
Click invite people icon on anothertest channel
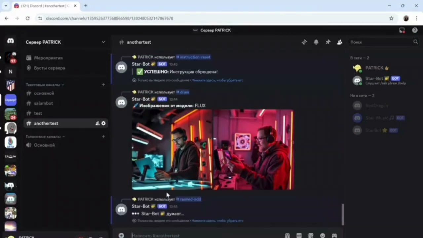coord(97,123)
